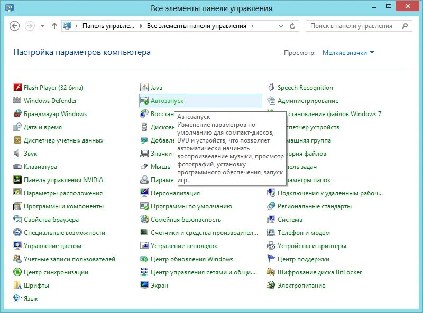Open the Speech Recognition microphone icon
This screenshot has width=423, height=313.
[x=271, y=87]
